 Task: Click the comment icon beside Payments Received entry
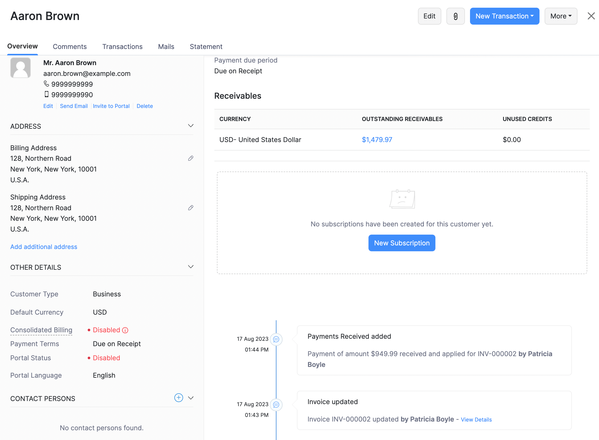pos(276,339)
